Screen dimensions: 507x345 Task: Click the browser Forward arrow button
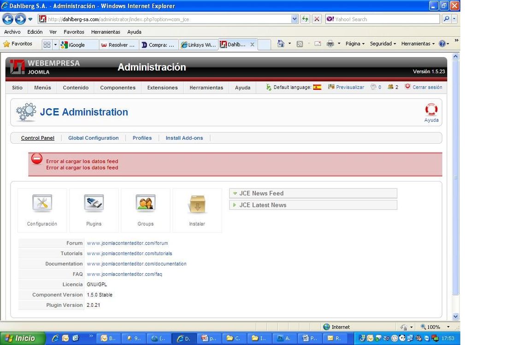coord(20,19)
